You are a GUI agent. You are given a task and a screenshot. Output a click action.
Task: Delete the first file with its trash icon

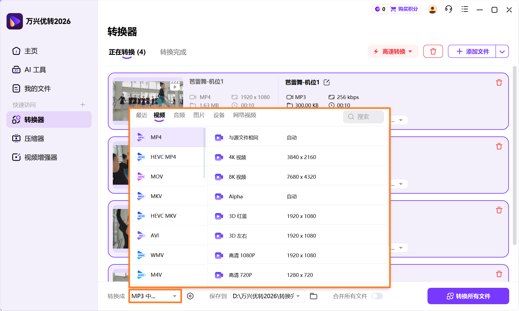pos(499,83)
